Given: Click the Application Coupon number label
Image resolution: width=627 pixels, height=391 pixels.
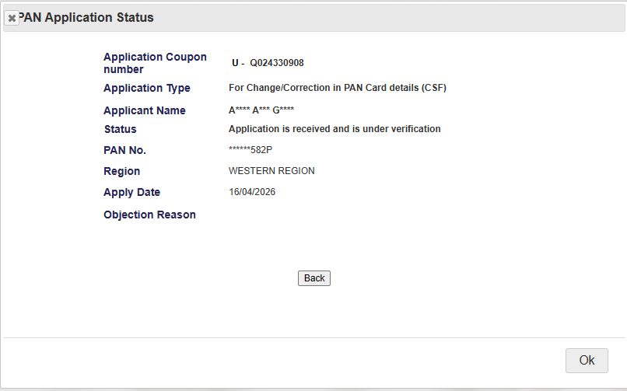Looking at the screenshot, I should [155, 63].
